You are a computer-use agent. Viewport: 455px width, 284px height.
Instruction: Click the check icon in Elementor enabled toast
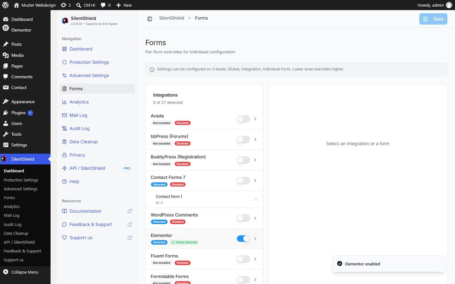coord(340,263)
